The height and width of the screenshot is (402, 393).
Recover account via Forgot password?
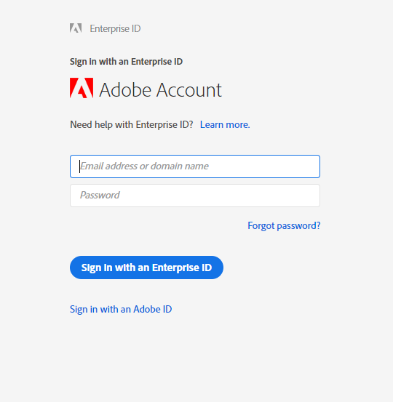click(x=284, y=226)
